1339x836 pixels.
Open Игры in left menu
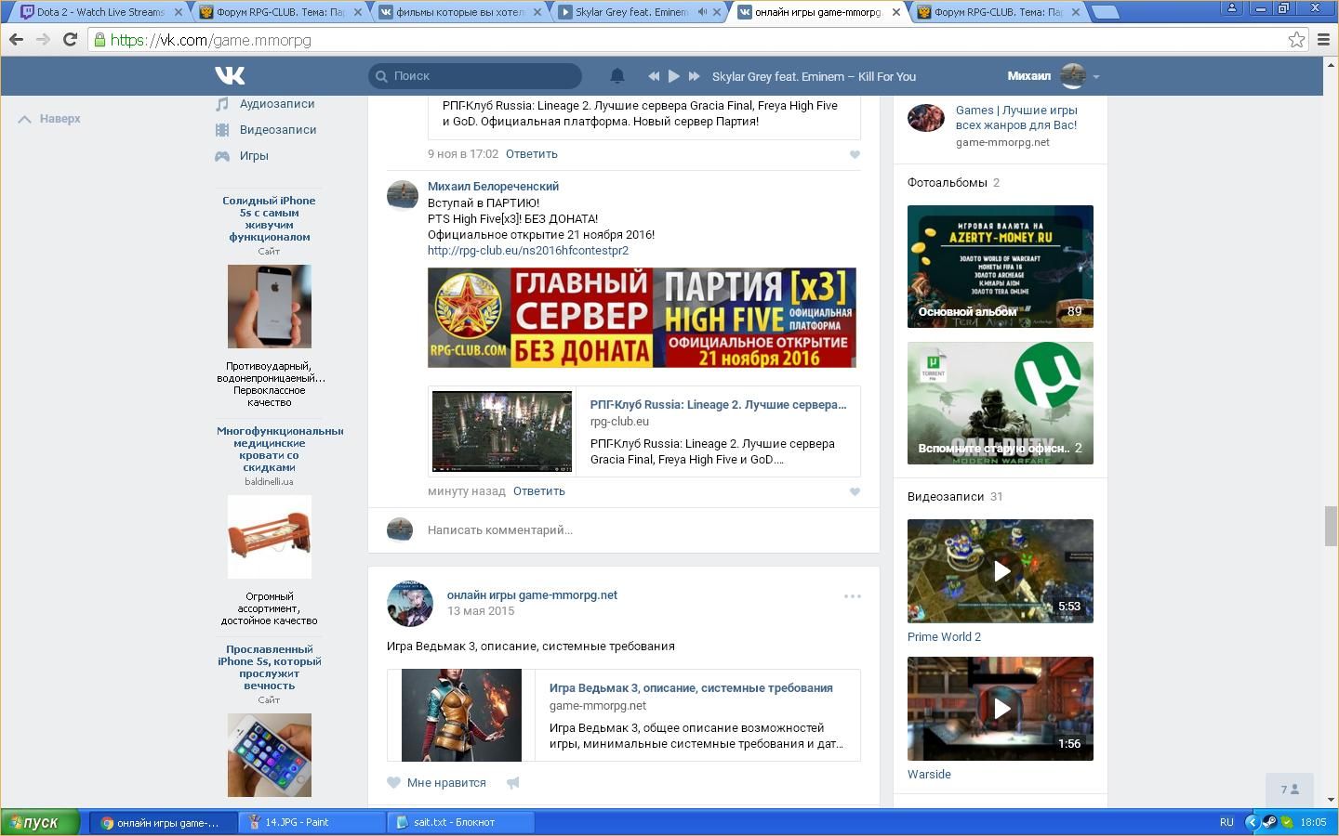(x=254, y=156)
